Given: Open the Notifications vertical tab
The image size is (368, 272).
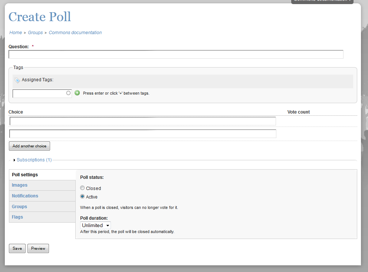Looking at the screenshot, I should (x=25, y=196).
